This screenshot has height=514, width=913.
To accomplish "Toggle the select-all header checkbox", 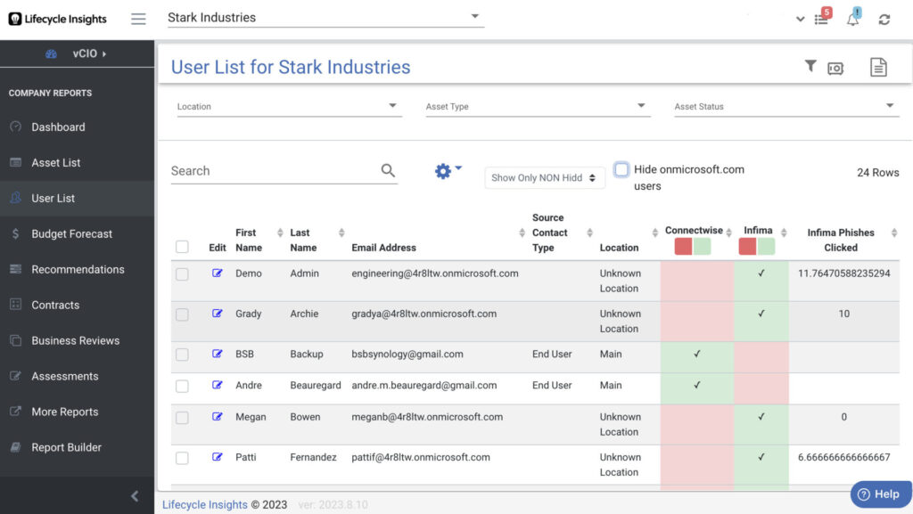I will pos(182,247).
